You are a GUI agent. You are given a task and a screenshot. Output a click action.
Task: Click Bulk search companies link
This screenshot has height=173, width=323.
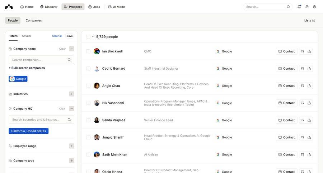27,68
